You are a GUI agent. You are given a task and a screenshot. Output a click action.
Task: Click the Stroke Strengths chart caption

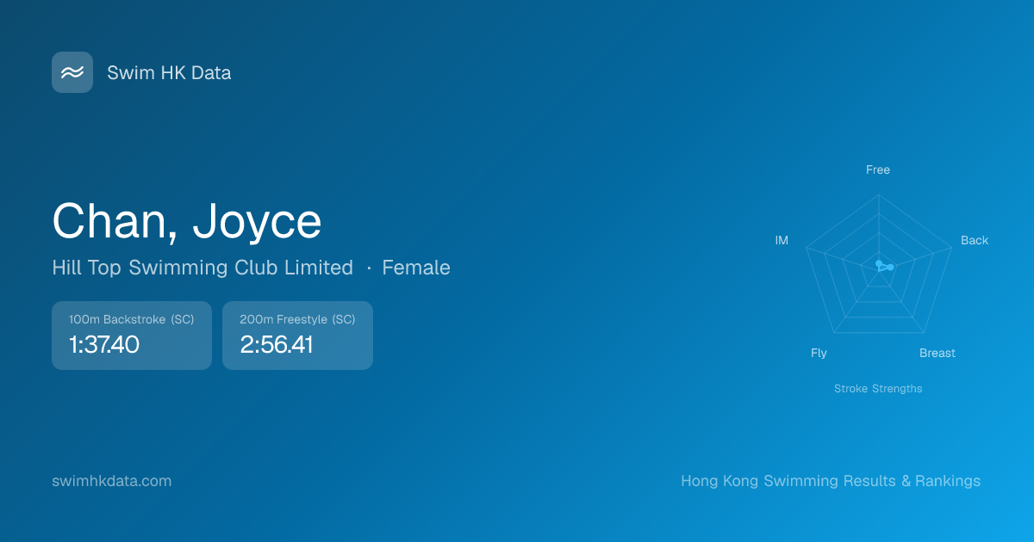click(877, 389)
